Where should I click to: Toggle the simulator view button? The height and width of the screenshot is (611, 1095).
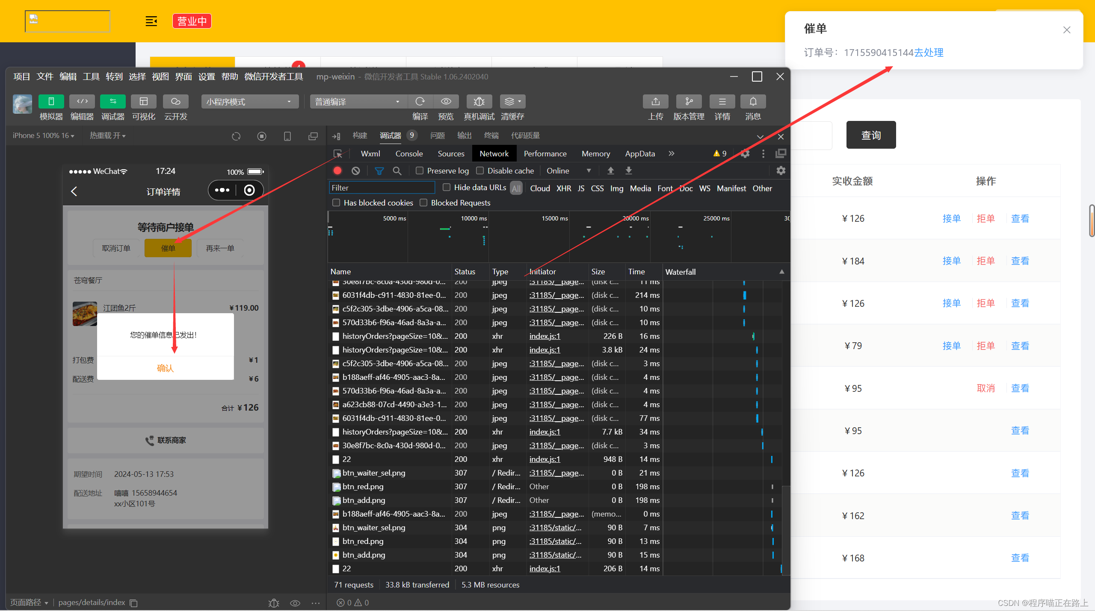click(51, 102)
